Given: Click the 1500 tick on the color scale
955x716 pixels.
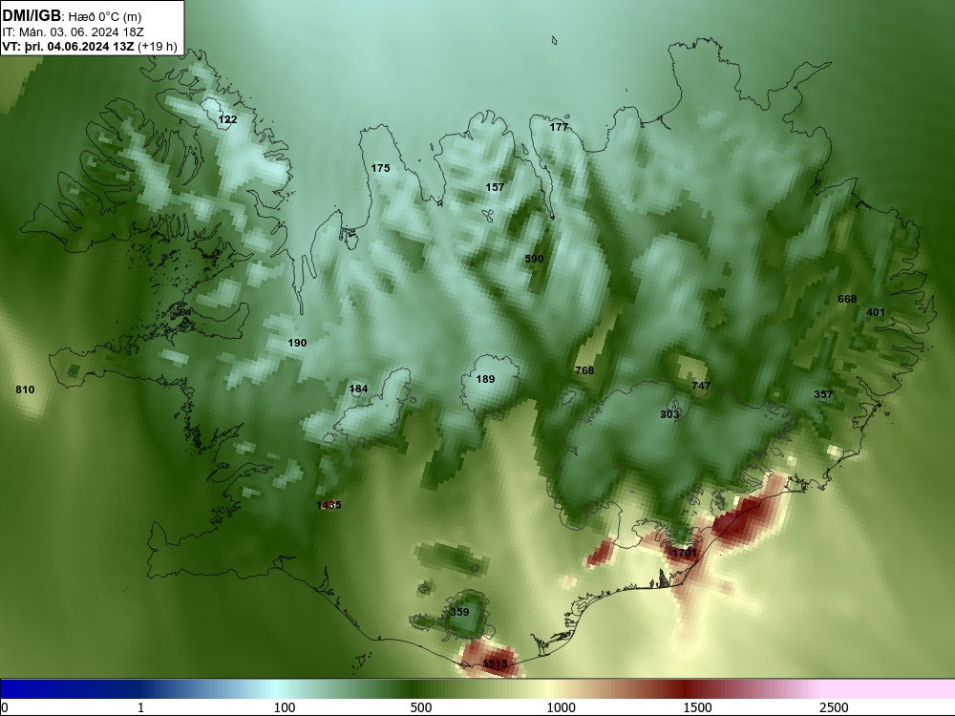Looking at the screenshot, I should [697, 707].
